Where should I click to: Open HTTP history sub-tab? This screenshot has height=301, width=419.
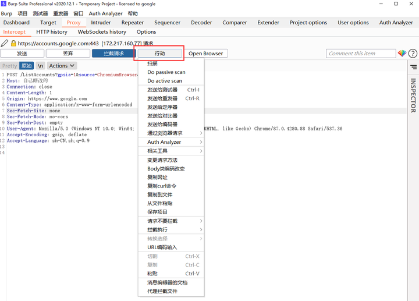point(52,32)
